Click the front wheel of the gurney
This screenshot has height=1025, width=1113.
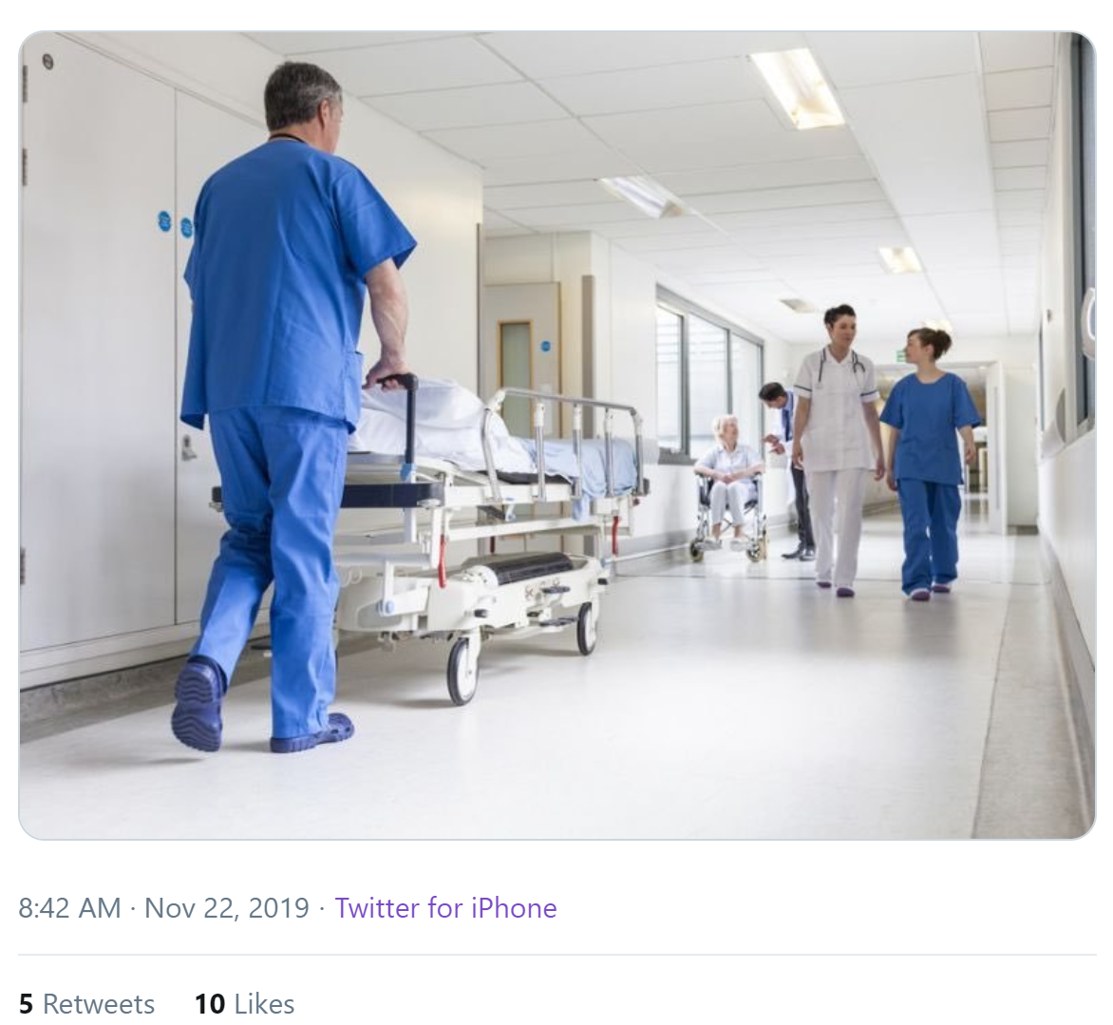[x=462, y=671]
